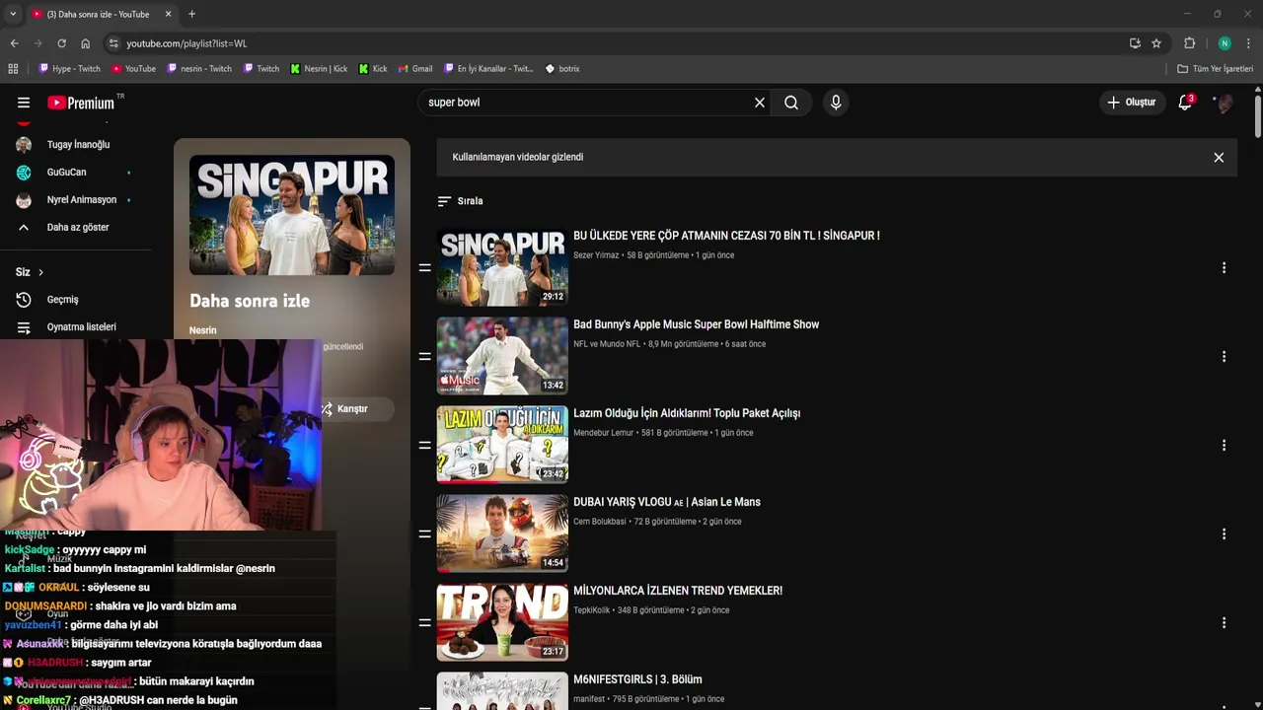The width and height of the screenshot is (1263, 710).
Task: Run search with magnifier button
Action: click(x=791, y=103)
